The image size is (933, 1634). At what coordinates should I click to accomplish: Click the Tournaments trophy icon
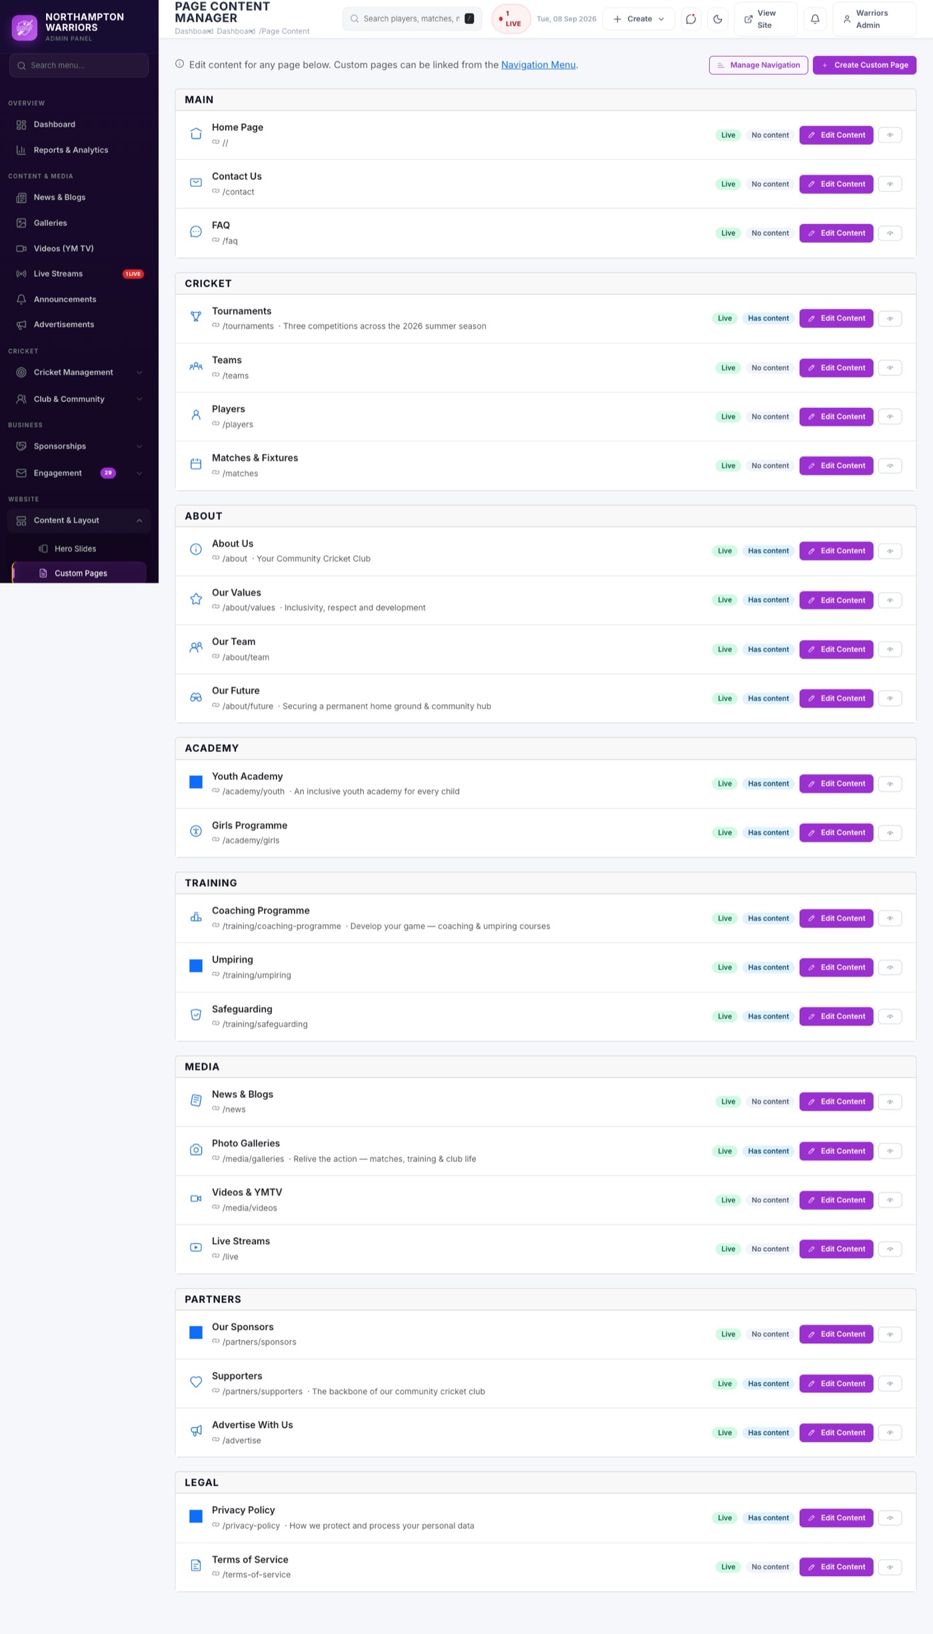(x=196, y=317)
